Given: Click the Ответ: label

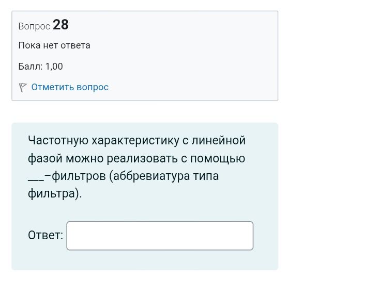Looking at the screenshot, I should coord(45,235).
